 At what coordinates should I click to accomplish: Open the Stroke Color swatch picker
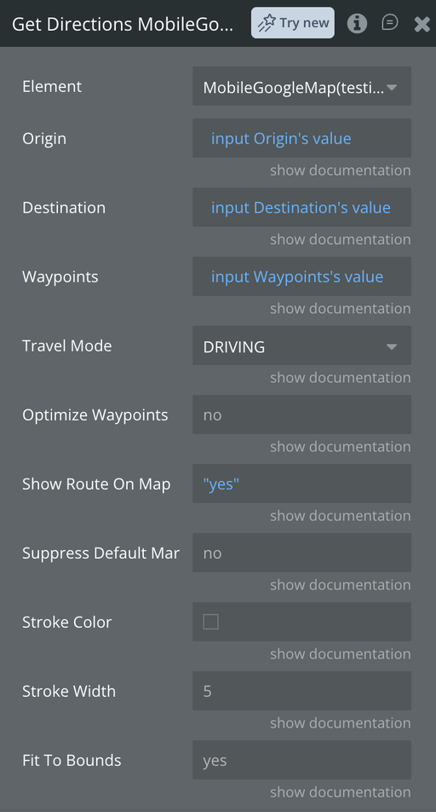click(210, 622)
